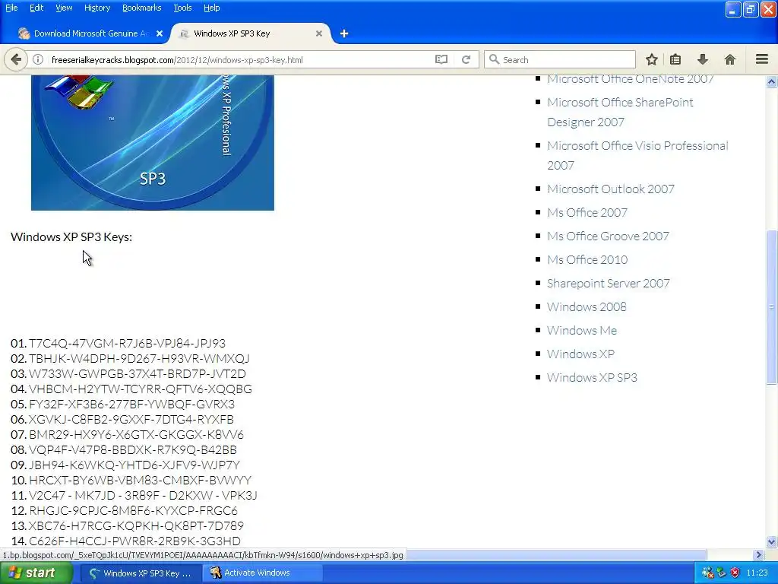
Task: Open the Bookmarks menu
Action: [141, 8]
